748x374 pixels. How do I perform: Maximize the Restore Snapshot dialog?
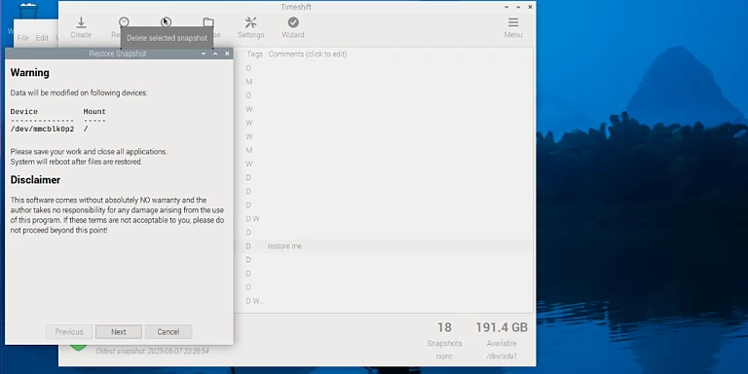click(x=215, y=54)
